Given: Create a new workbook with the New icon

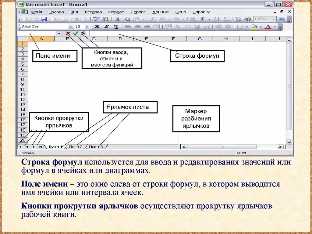Looking at the screenshot, I should [x=25, y=19].
